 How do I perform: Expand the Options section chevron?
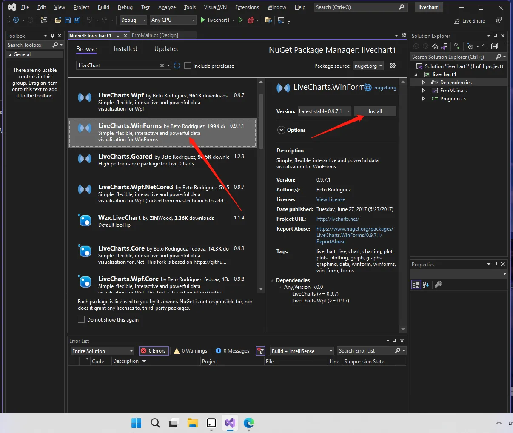point(281,130)
